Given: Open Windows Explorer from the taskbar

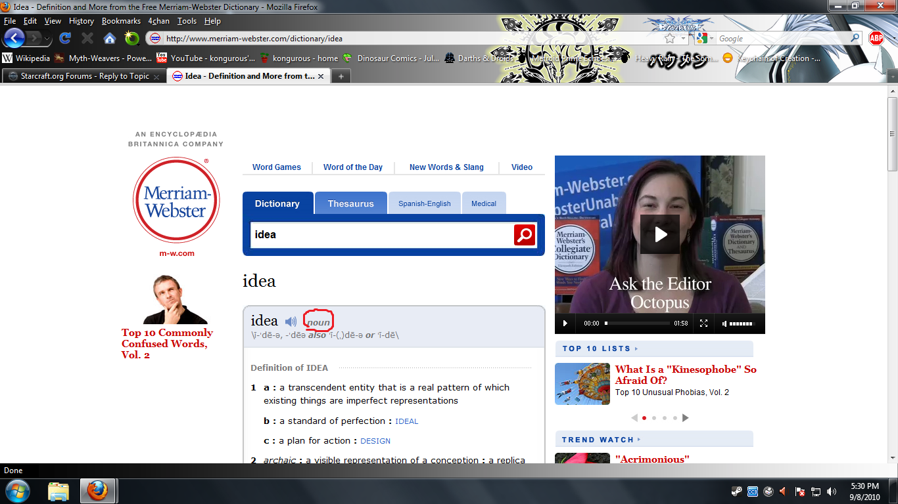Looking at the screenshot, I should tap(59, 491).
